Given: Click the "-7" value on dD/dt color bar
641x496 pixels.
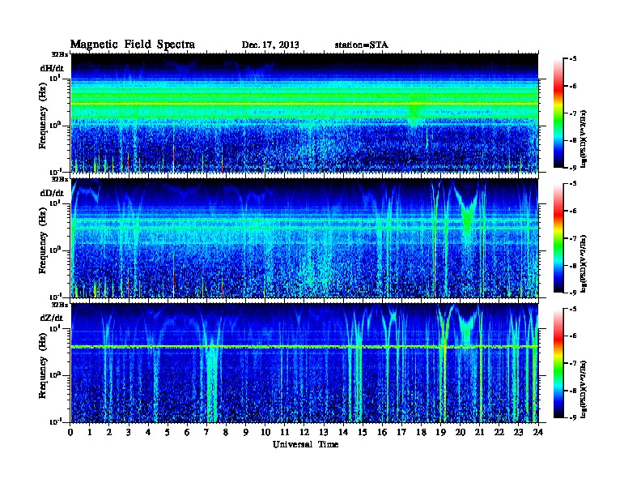Looking at the screenshot, I should click(572, 238).
